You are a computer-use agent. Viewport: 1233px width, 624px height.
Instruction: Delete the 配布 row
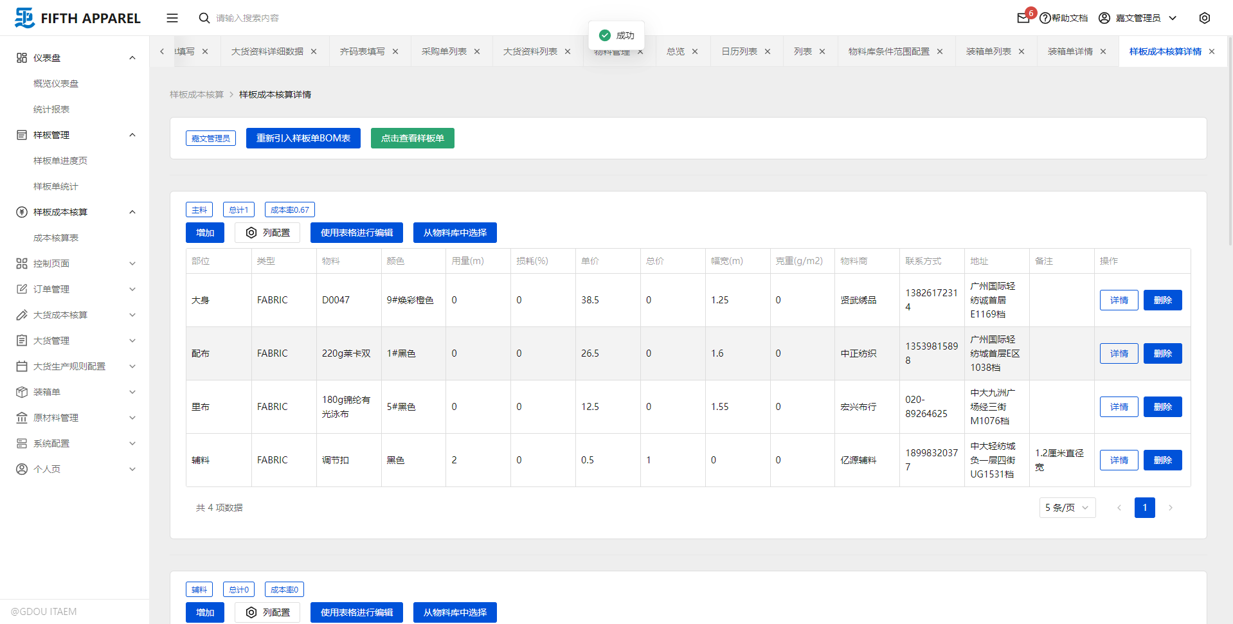(x=1163, y=353)
